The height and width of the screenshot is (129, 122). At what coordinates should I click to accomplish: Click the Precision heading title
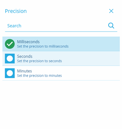coord(16,11)
